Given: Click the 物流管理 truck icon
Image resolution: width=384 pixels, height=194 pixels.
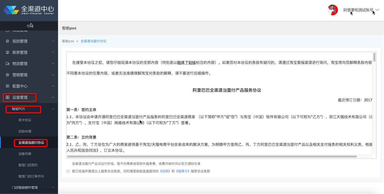Looking at the screenshot, I should click(8, 64).
